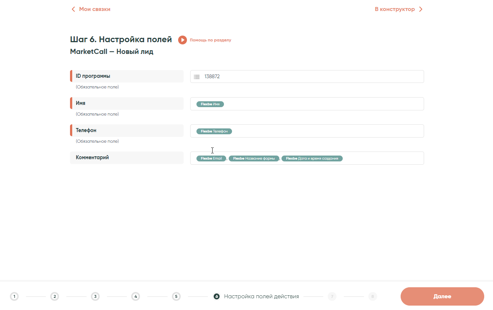
Task: Click step 8 circle in the stepper
Action: point(372,296)
